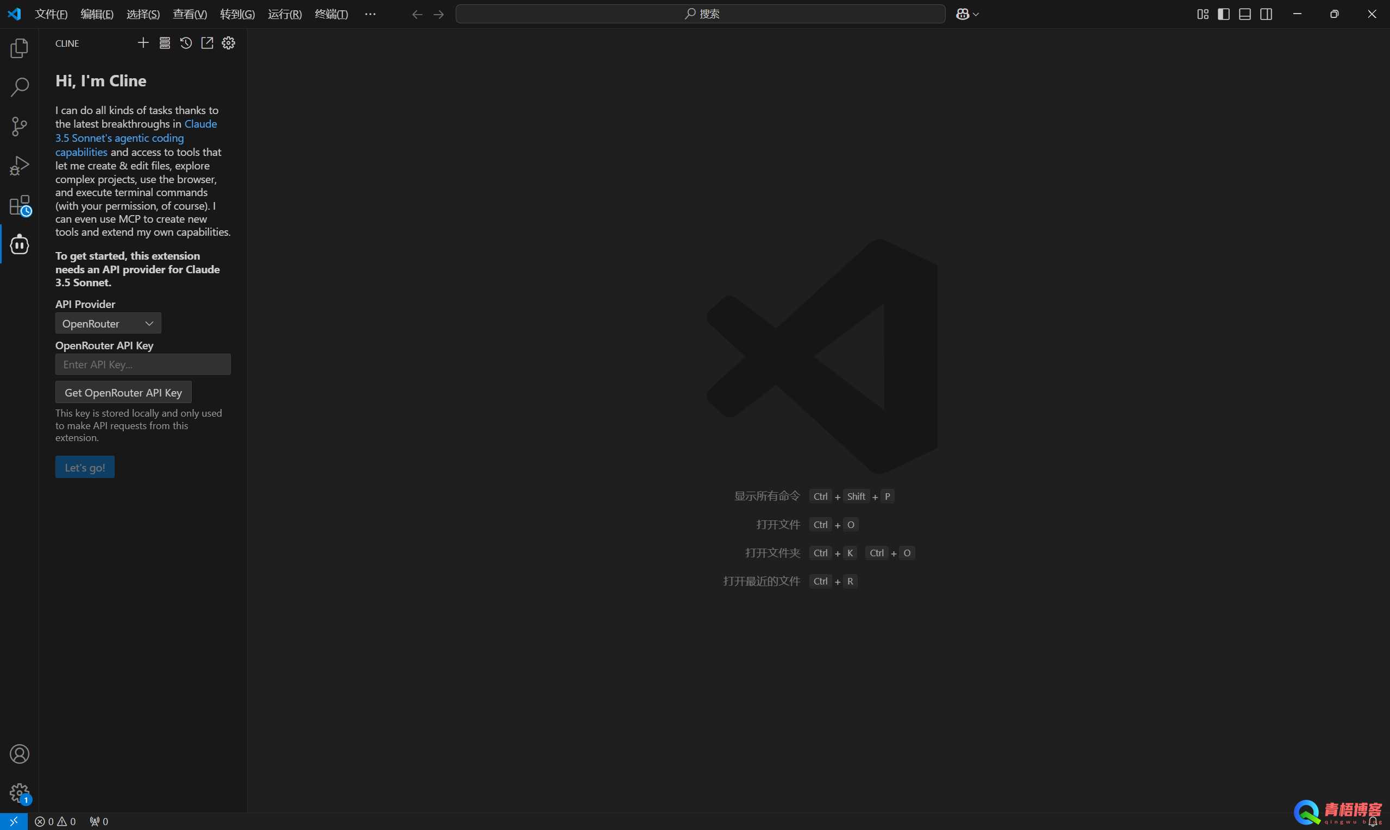The image size is (1390, 830).
Task: Click the 搜索 command center box
Action: point(700,14)
